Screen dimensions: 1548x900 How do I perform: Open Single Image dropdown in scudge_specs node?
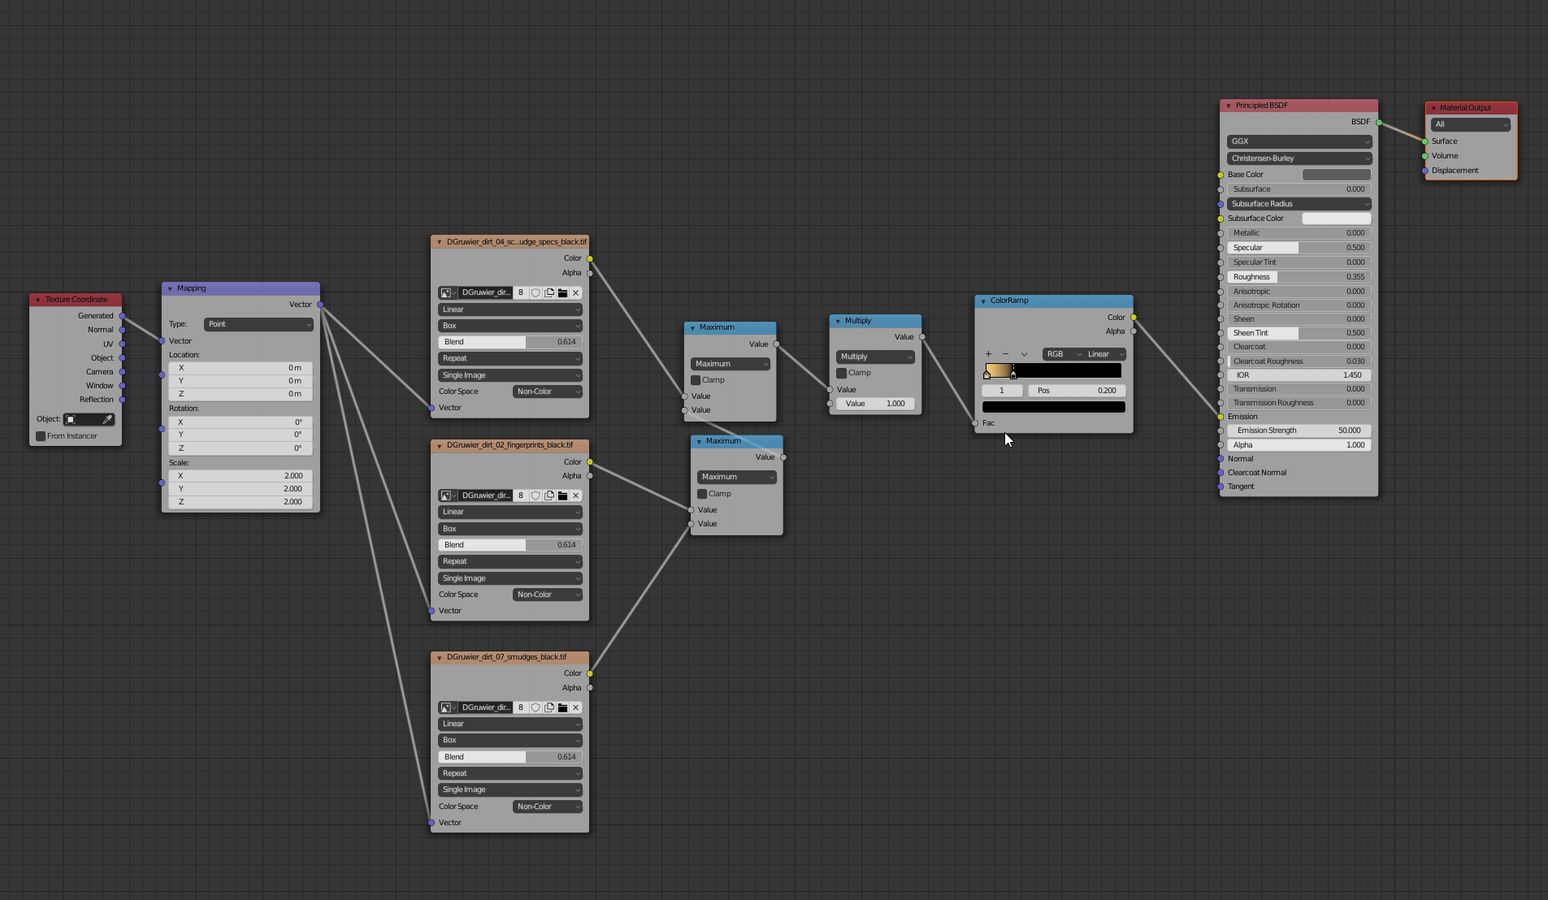pyautogui.click(x=510, y=375)
